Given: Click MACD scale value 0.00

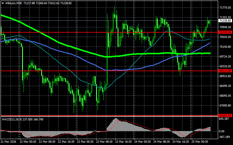Looking at the screenshot, I should click(x=222, y=131).
